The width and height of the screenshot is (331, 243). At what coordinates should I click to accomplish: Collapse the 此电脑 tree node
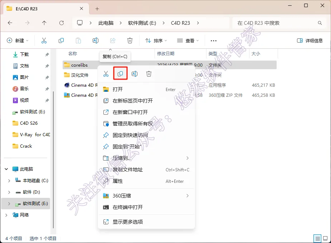(x=6, y=169)
